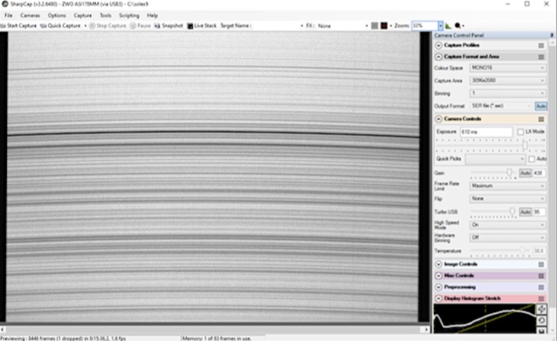Open the Capture Area resolution dropdown
This screenshot has height=341, width=557.
[x=507, y=80]
